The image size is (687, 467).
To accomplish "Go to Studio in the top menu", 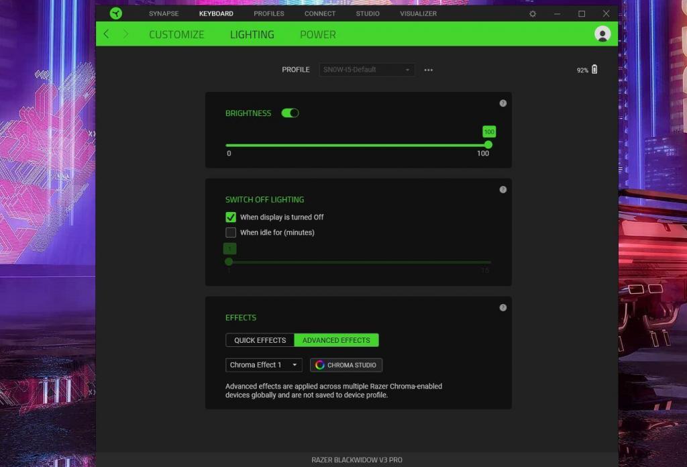I will pyautogui.click(x=368, y=13).
